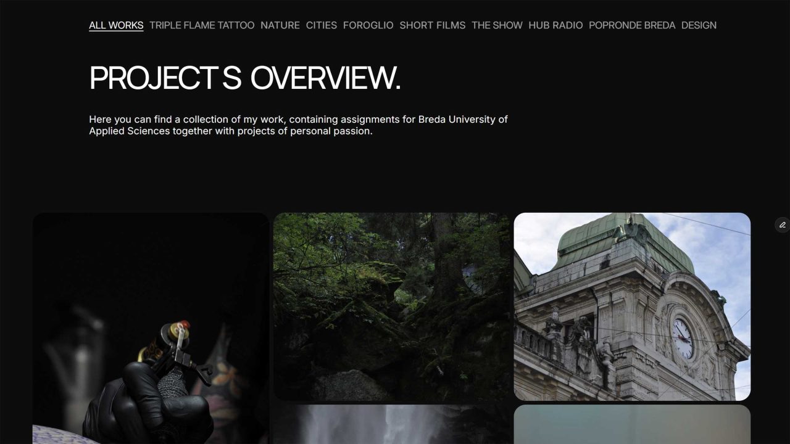The height and width of the screenshot is (444, 790).
Task: Show the SHORT FILMS category
Action: click(x=432, y=25)
